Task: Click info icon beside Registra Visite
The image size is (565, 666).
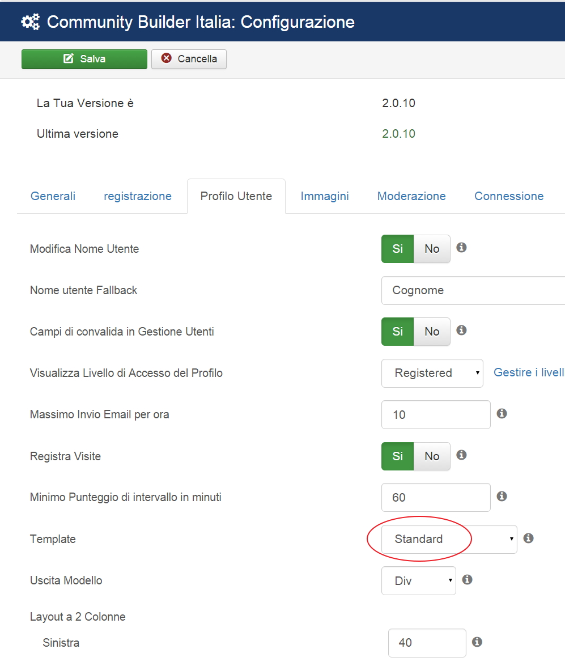Action: pyautogui.click(x=461, y=455)
